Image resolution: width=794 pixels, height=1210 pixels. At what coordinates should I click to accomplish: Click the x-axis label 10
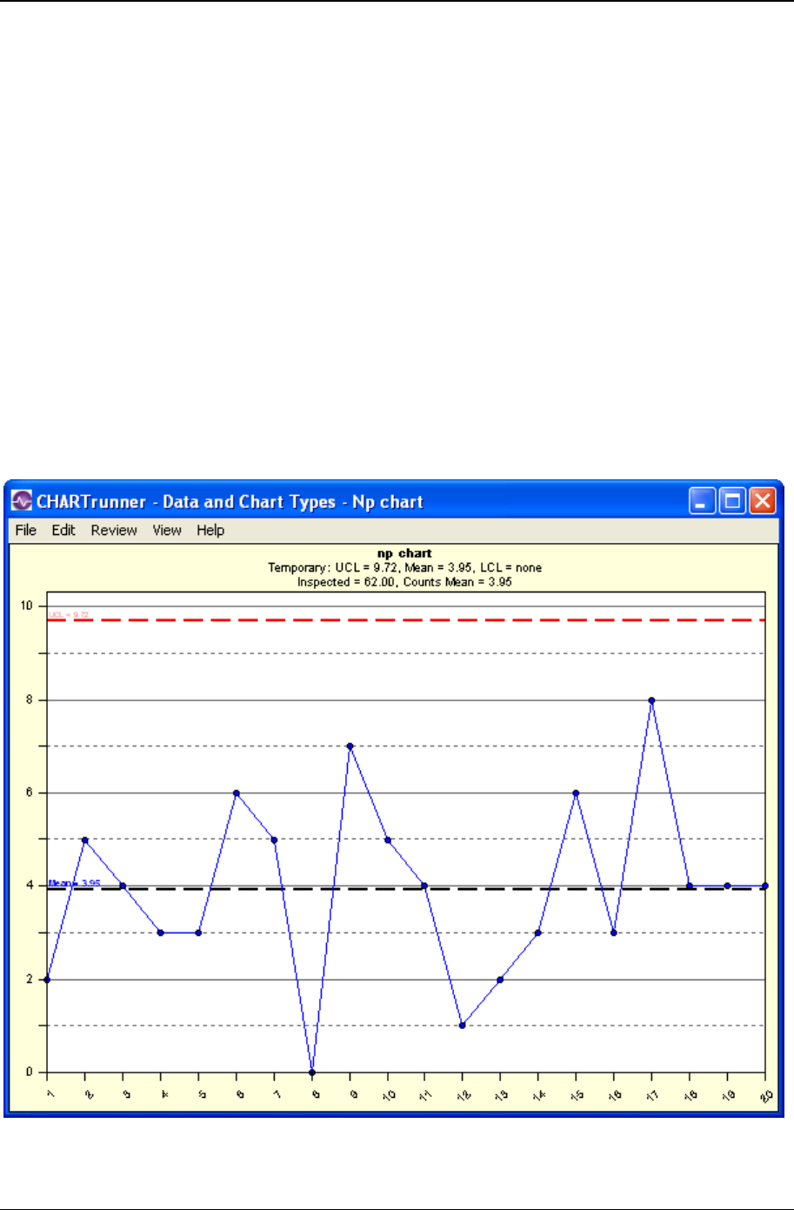tap(387, 1093)
